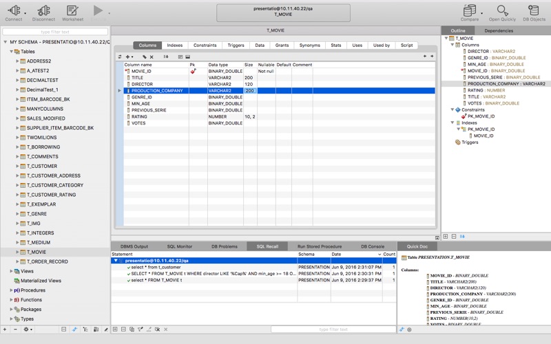Click the Compare databases icon
Screen dimensions: 551x344
[x=470, y=10]
